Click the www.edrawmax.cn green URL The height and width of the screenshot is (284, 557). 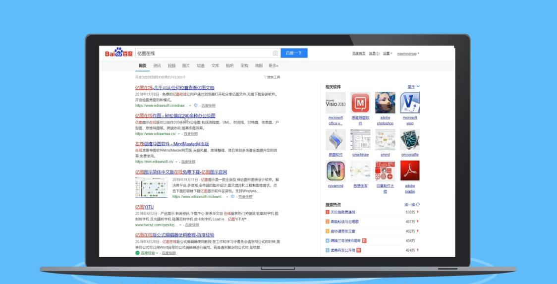[156, 134]
